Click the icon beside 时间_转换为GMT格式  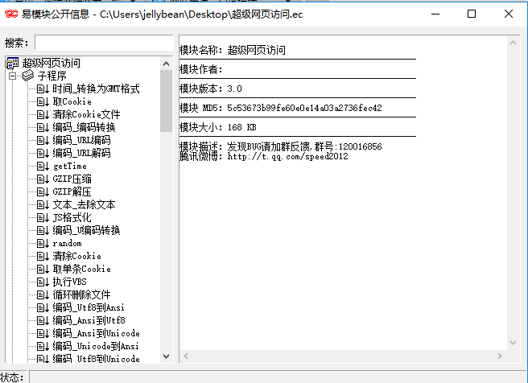point(43,89)
